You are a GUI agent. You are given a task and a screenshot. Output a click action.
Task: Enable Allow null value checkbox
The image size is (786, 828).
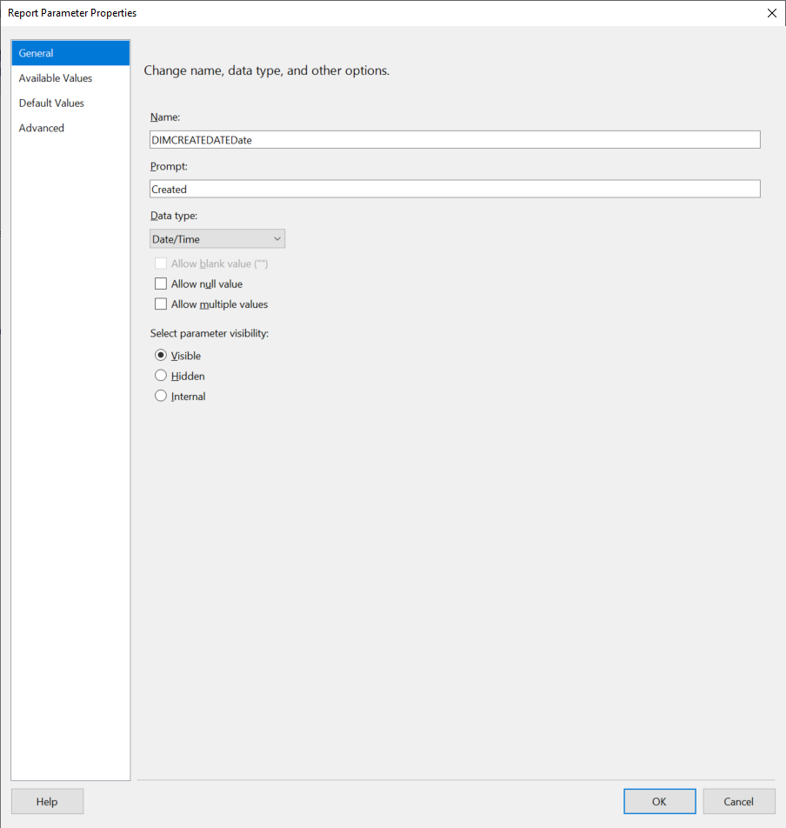click(161, 284)
